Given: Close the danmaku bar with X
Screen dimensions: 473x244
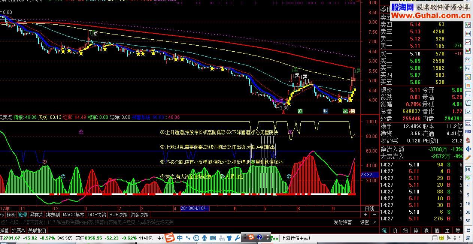Looking at the screenshot, I should coord(375,222).
